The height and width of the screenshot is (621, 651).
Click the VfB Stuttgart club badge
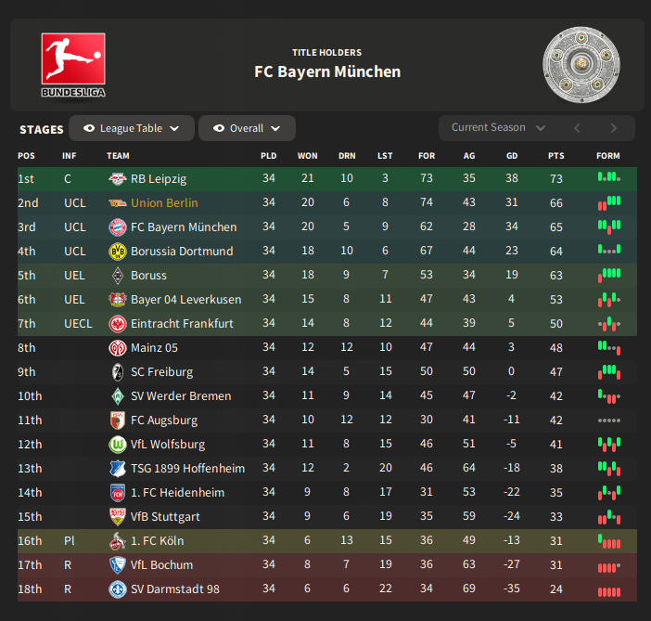tap(118, 516)
